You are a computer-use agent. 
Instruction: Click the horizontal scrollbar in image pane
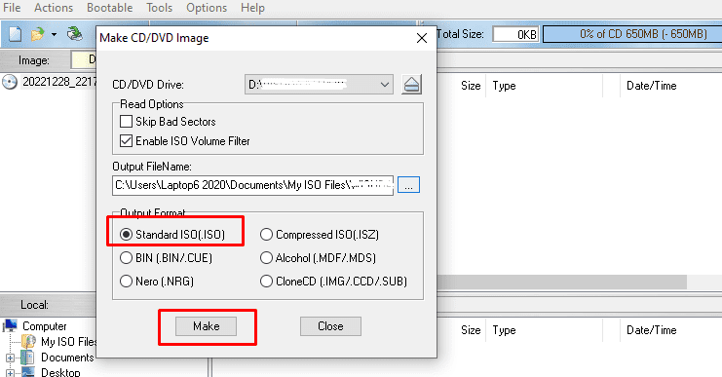pyautogui.click(x=562, y=283)
